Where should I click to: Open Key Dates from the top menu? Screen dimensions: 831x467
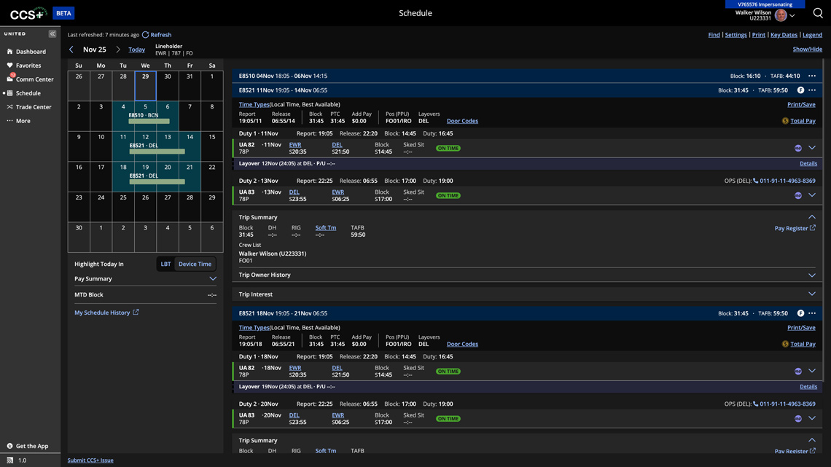coord(782,33)
